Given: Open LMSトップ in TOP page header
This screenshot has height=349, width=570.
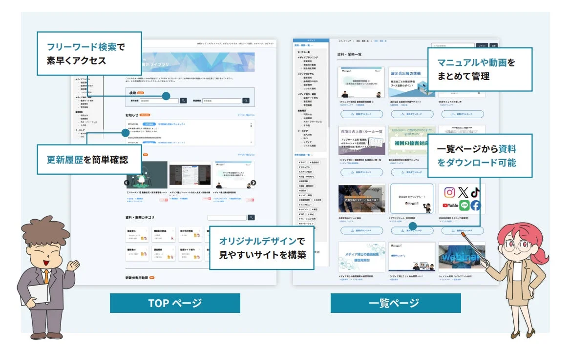Looking at the screenshot, I should point(201,43).
